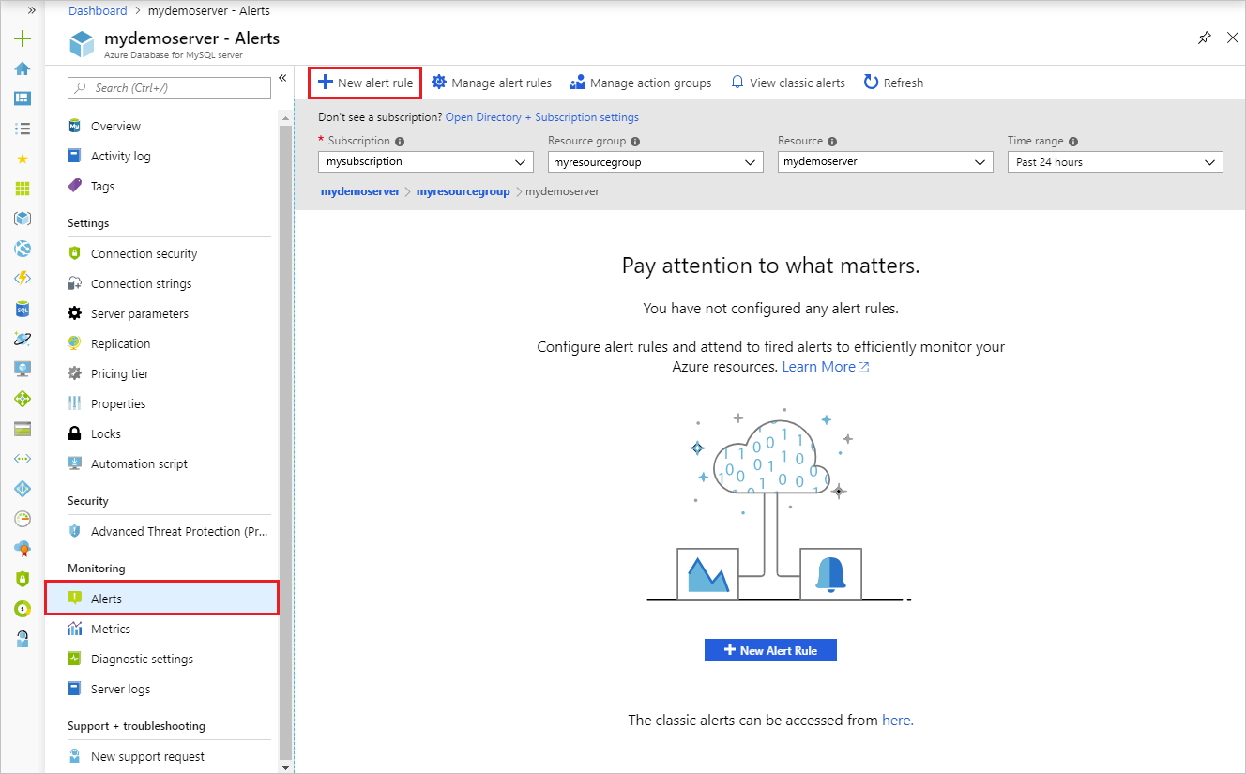This screenshot has height=774, width=1246.
Task: Refresh the alerts view
Action: tap(893, 83)
